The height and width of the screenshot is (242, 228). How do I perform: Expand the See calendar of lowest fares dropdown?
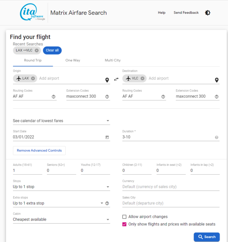click(61, 121)
